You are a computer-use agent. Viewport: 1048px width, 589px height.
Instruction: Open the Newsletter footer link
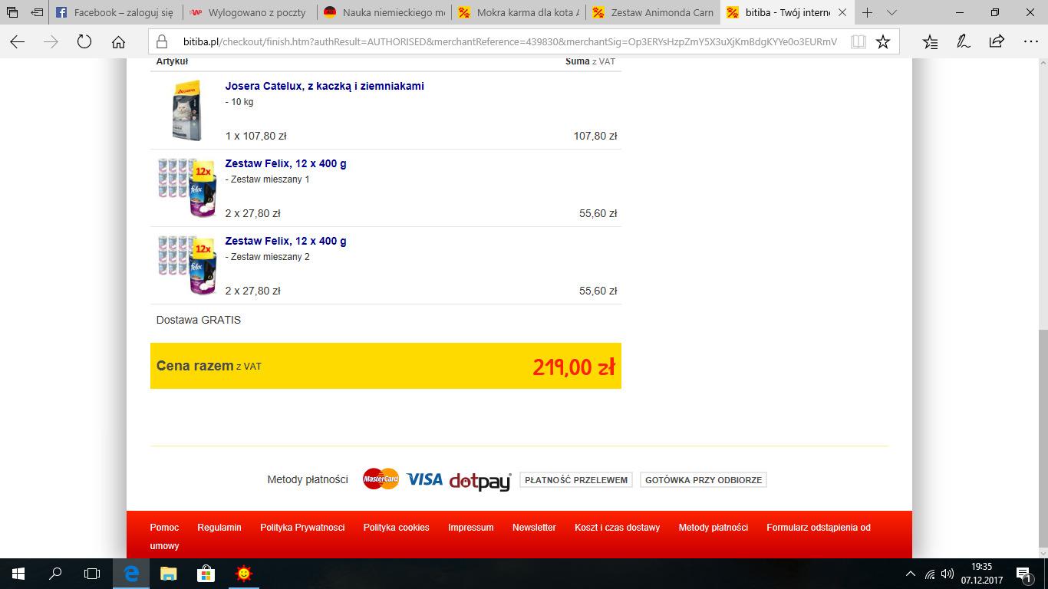pos(534,528)
